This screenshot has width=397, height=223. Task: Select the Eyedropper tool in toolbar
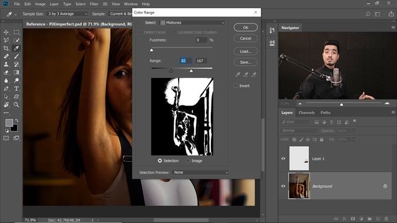[x=16, y=48]
